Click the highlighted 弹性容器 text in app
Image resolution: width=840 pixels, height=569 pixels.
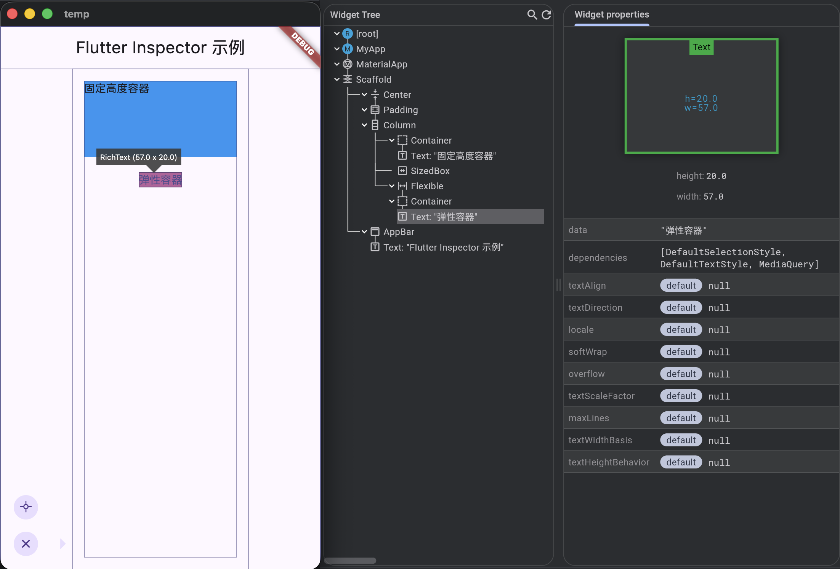(x=160, y=180)
